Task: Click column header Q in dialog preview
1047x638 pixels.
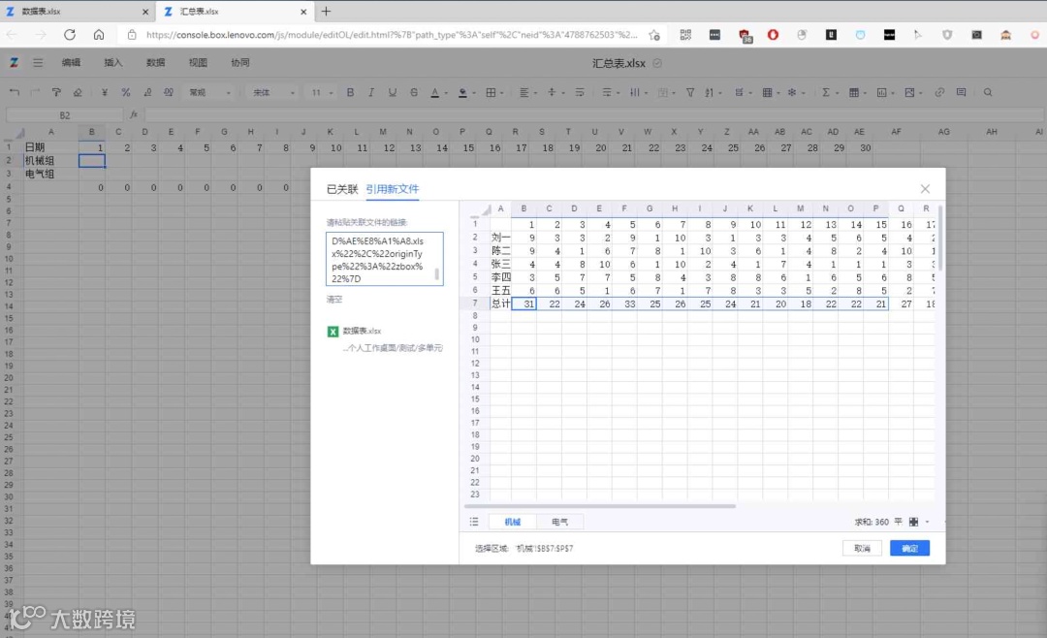Action: [900, 208]
